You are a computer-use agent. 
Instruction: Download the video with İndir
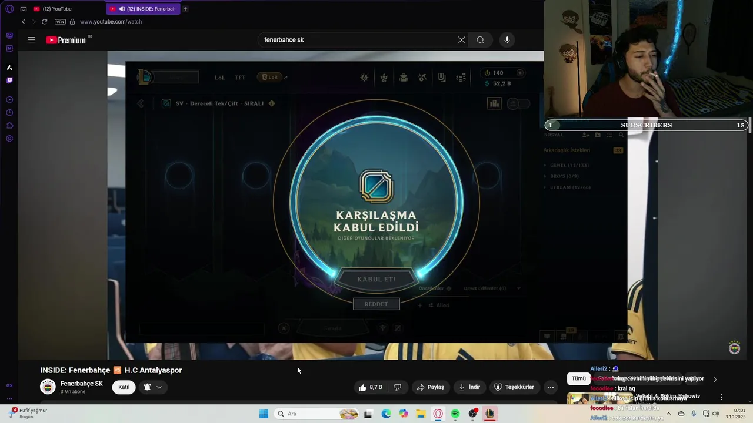pos(469,387)
